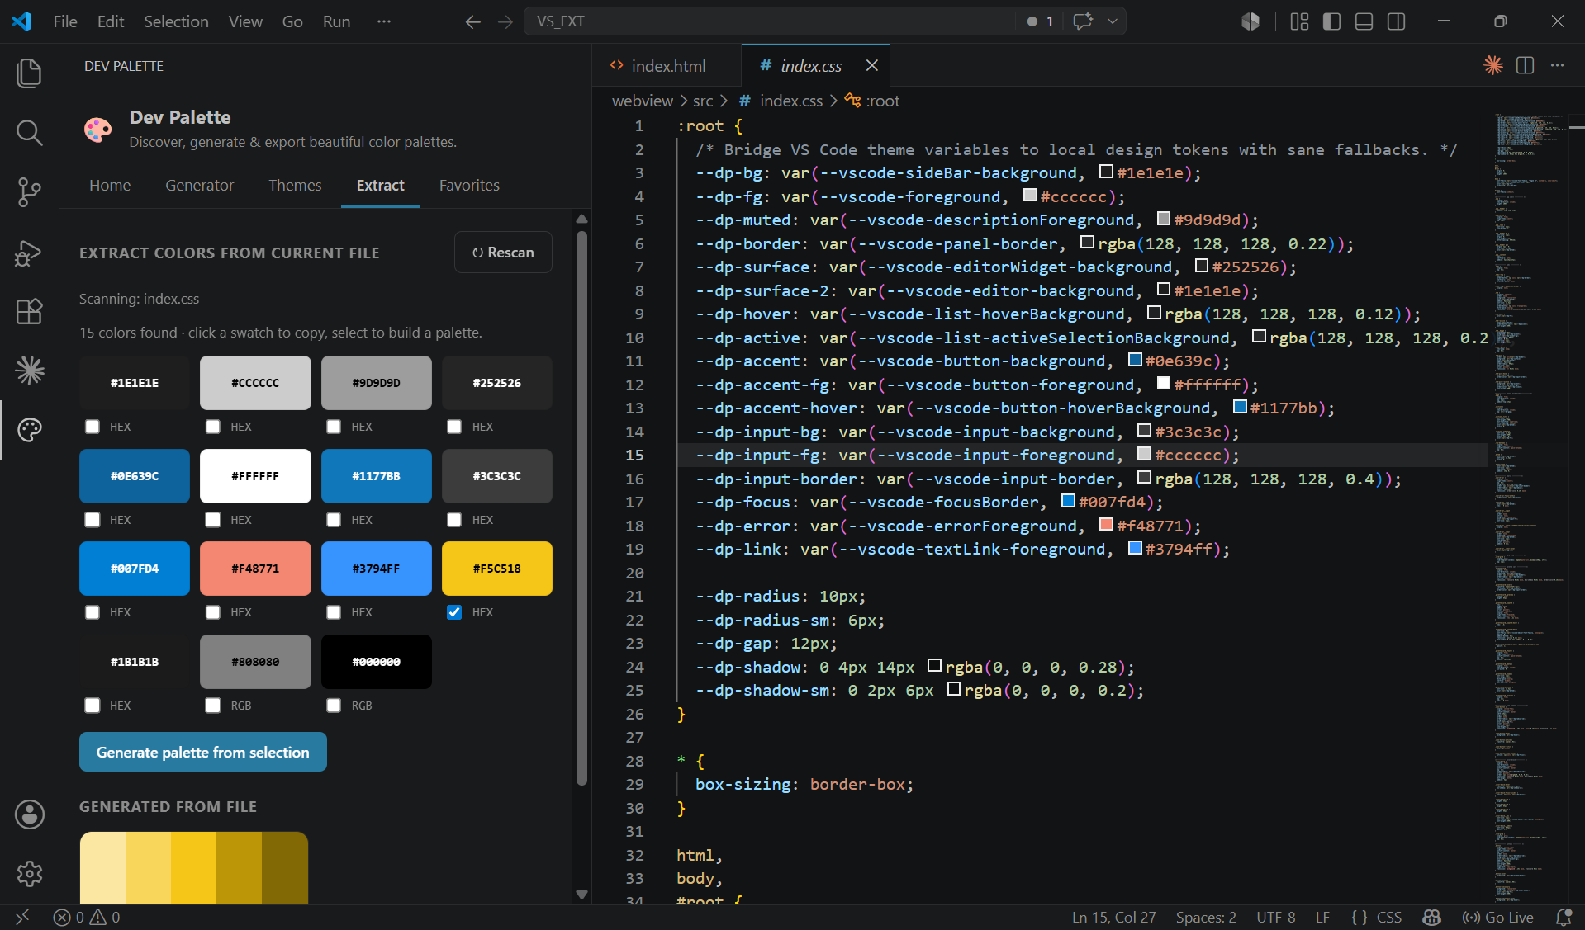Screen dimensions: 1585x930
Task: Click the VS_EXT command center search box
Action: click(770, 21)
